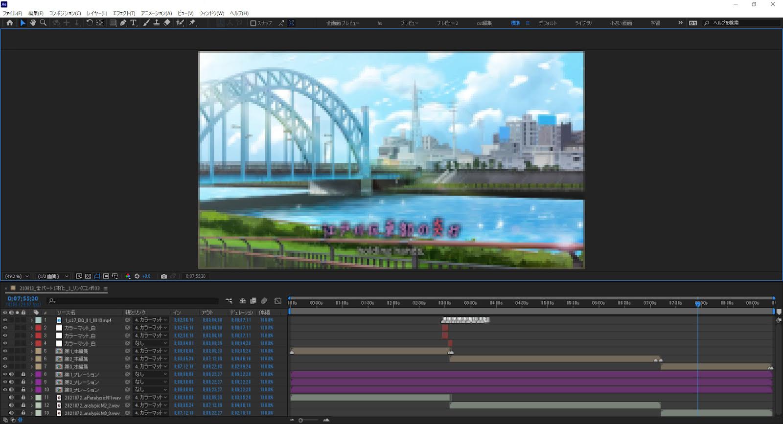Screen dimensions: 783x424
Task: Hide shy layers in the timeline
Action: [x=242, y=301]
